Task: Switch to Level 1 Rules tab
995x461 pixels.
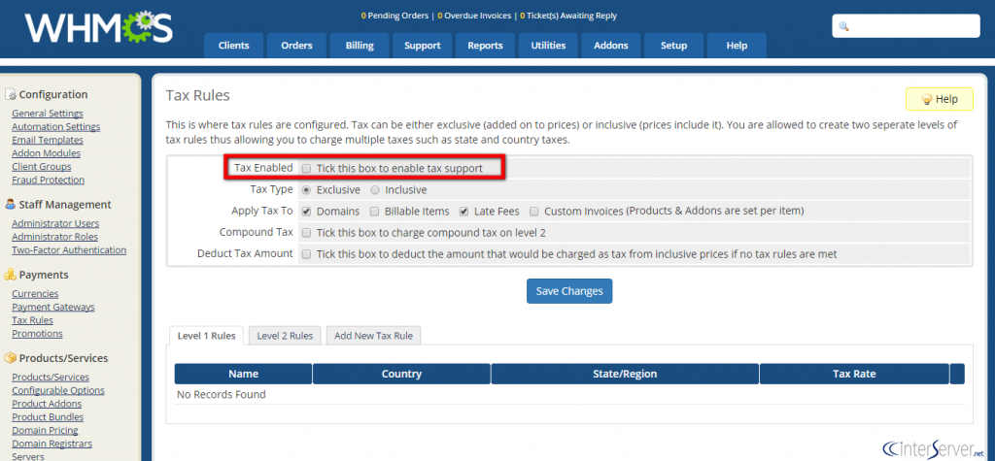Action: pos(207,336)
